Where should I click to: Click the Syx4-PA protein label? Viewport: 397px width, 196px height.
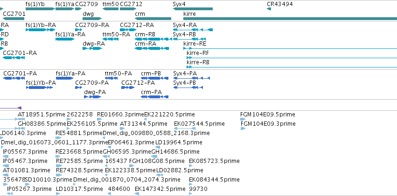[185, 74]
